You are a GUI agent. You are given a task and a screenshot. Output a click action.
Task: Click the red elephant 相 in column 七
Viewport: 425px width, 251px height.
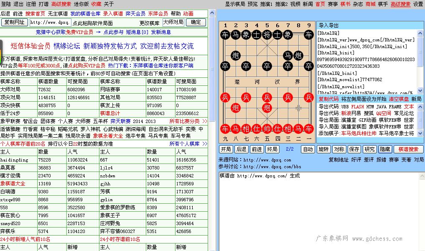pyautogui.click(x=246, y=129)
